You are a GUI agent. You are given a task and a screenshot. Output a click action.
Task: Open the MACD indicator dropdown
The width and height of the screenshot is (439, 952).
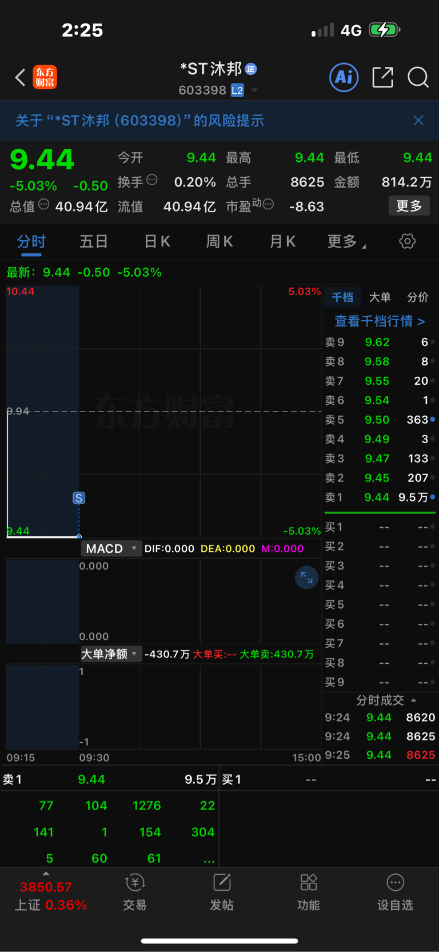111,548
